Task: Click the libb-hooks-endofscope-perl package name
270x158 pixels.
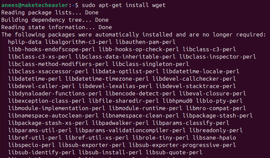Action: coord(52,50)
